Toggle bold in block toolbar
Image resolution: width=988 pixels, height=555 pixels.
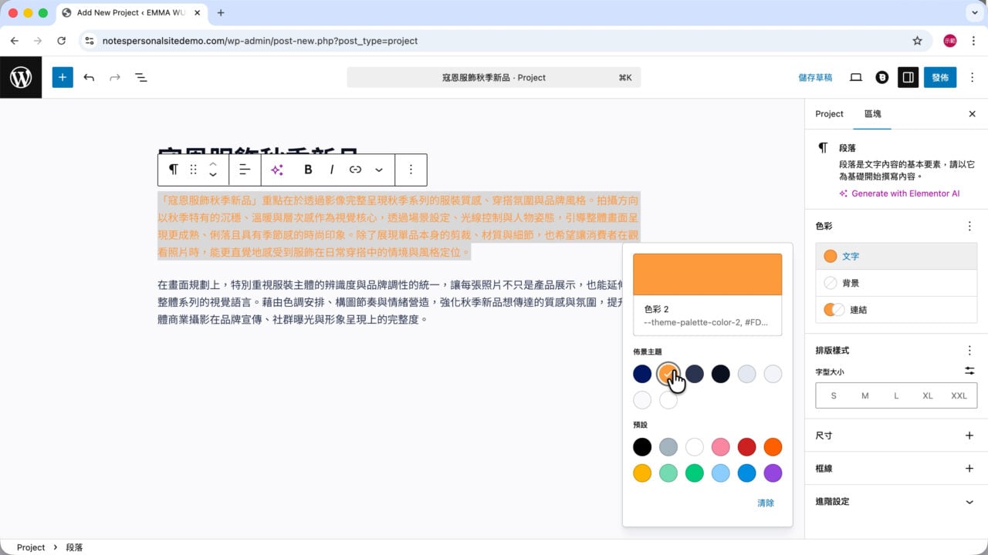tap(308, 170)
